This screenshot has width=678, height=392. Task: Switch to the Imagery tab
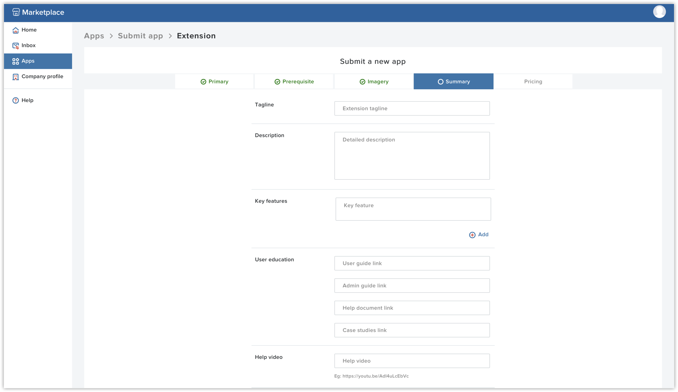pos(374,81)
